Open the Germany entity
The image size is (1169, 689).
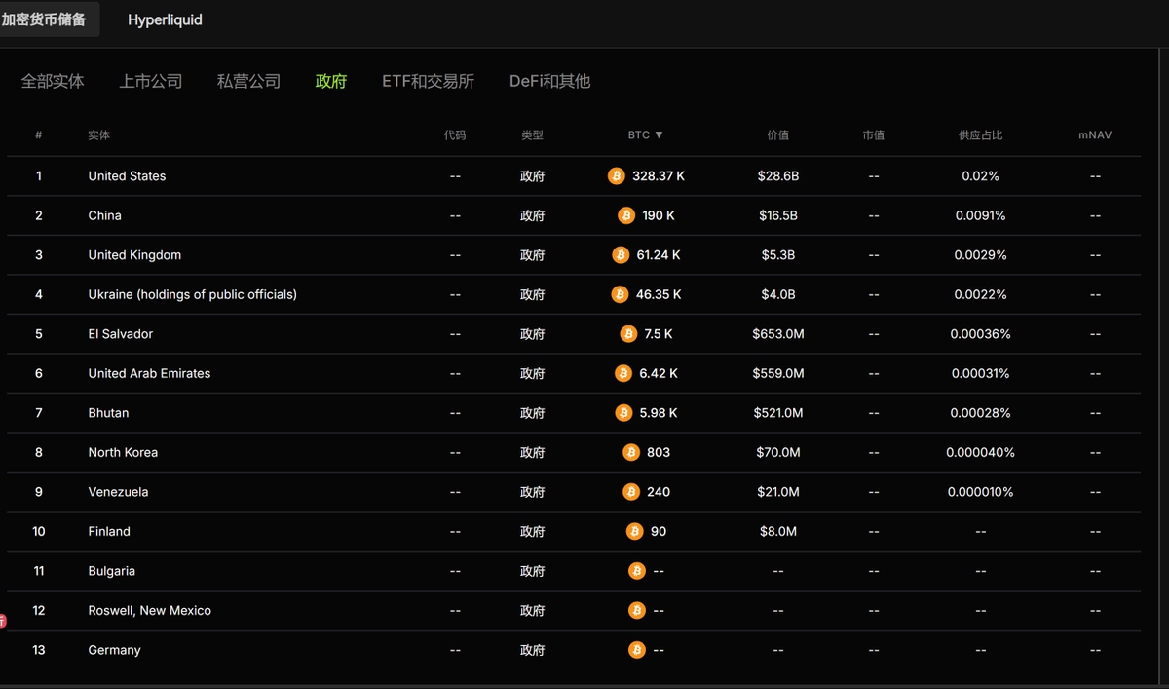114,650
